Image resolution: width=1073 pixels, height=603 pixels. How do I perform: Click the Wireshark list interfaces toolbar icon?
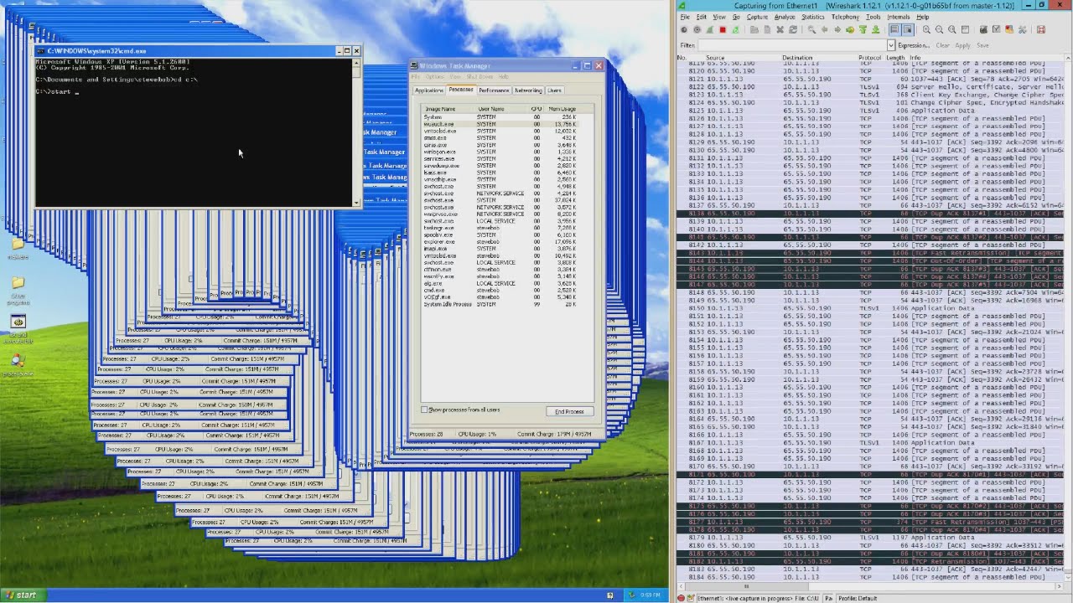[x=684, y=29]
